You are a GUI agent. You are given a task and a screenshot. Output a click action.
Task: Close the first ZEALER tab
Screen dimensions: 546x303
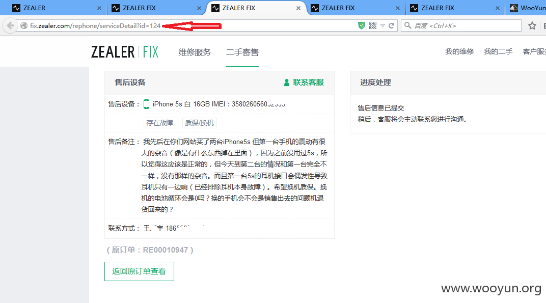tap(99, 8)
